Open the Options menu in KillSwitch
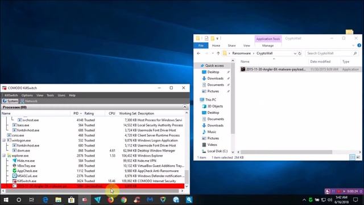This screenshot has width=364, height=205. pos(27,95)
